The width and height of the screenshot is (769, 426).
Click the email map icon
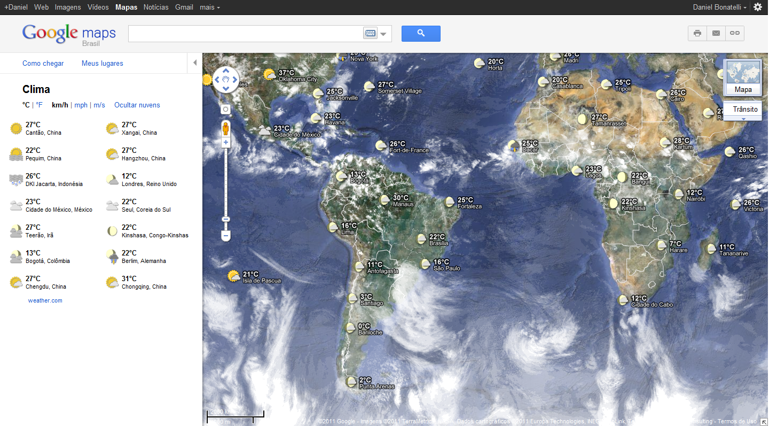[716, 33]
